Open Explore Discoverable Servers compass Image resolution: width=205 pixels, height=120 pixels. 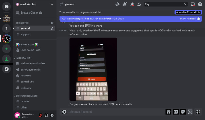(x=6, y=69)
